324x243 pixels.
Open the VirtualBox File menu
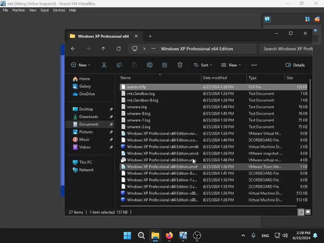5,10
